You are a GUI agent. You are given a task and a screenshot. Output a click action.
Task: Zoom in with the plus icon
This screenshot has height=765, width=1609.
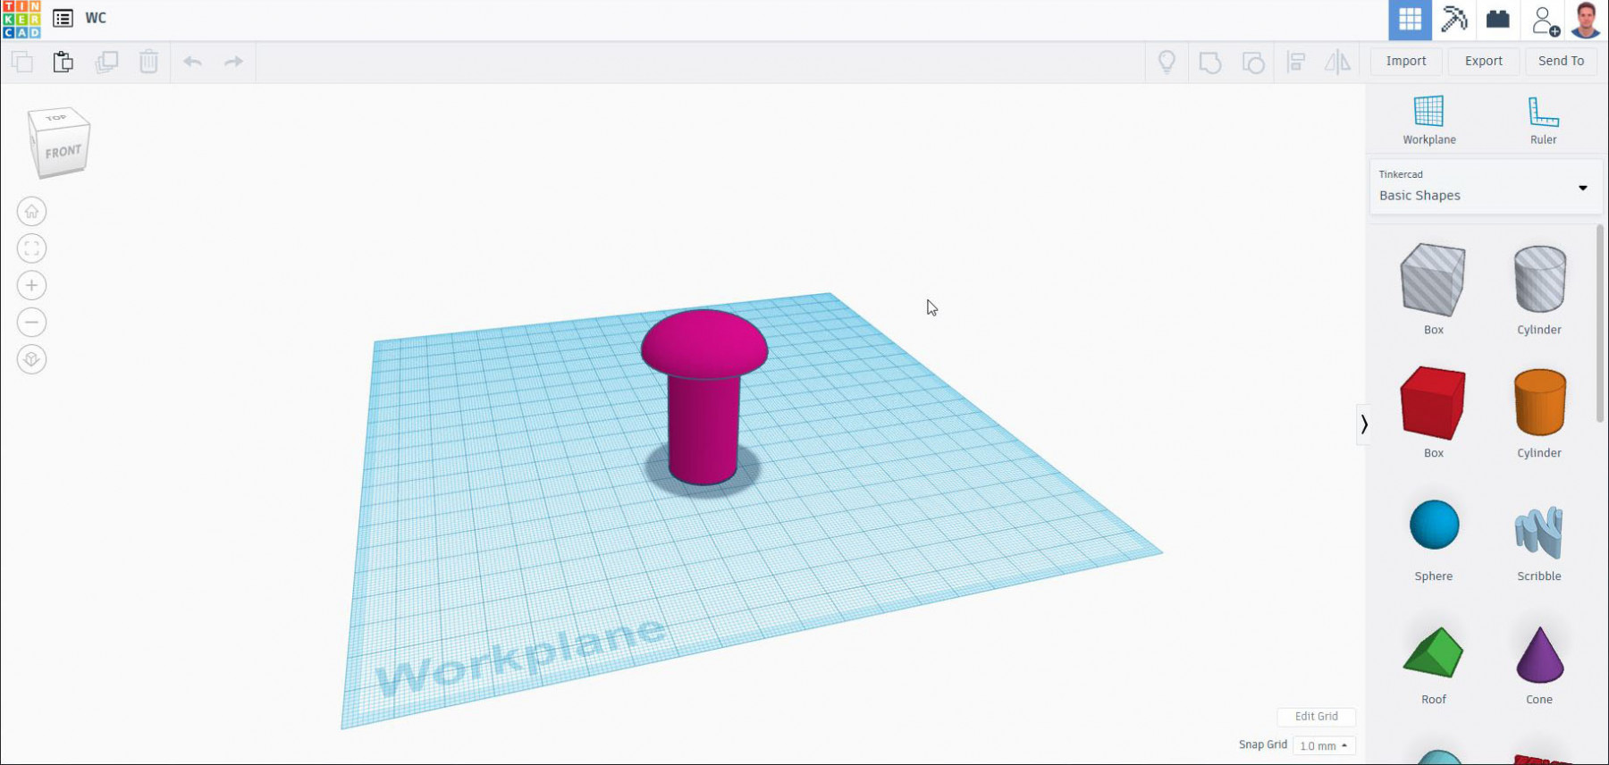pos(31,286)
